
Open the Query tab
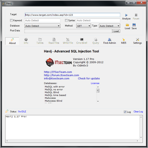click(95, 41)
